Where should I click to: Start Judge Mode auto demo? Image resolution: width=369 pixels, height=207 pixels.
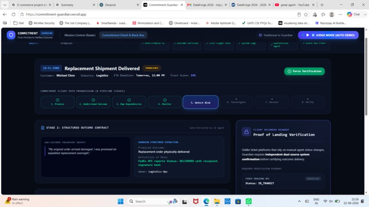tap(328, 35)
